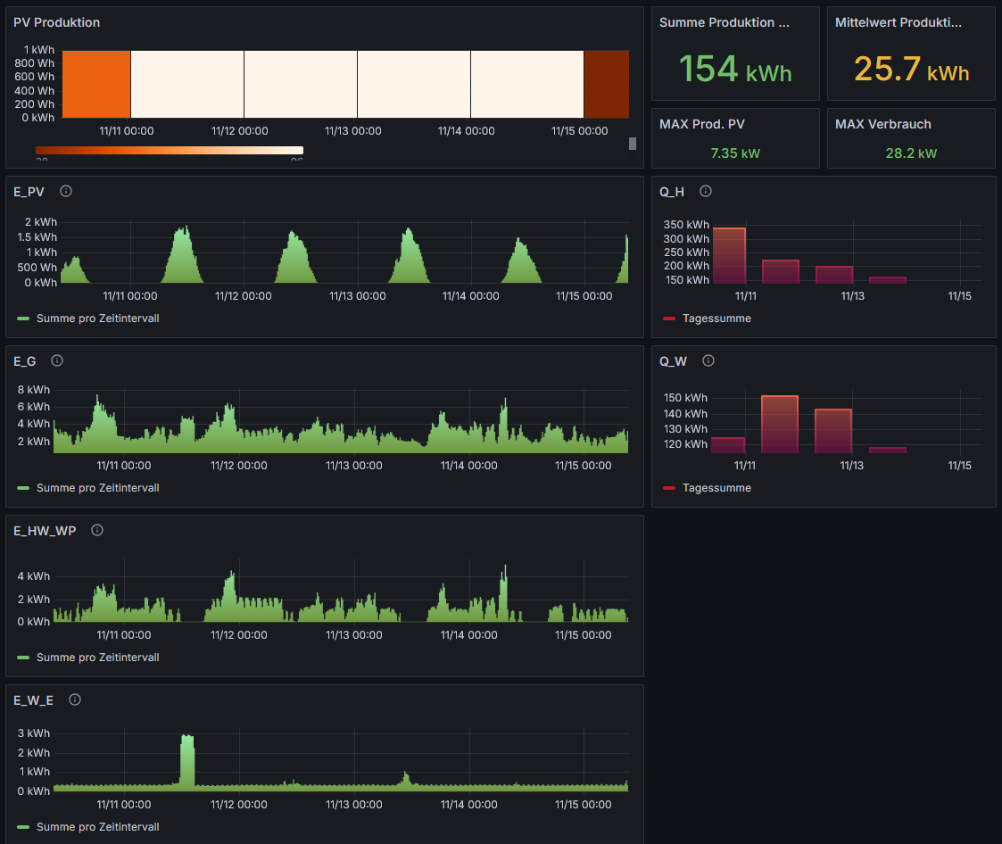Image resolution: width=1002 pixels, height=844 pixels.
Task: Click the tallest bar in the Q_H chart
Action: (x=729, y=255)
